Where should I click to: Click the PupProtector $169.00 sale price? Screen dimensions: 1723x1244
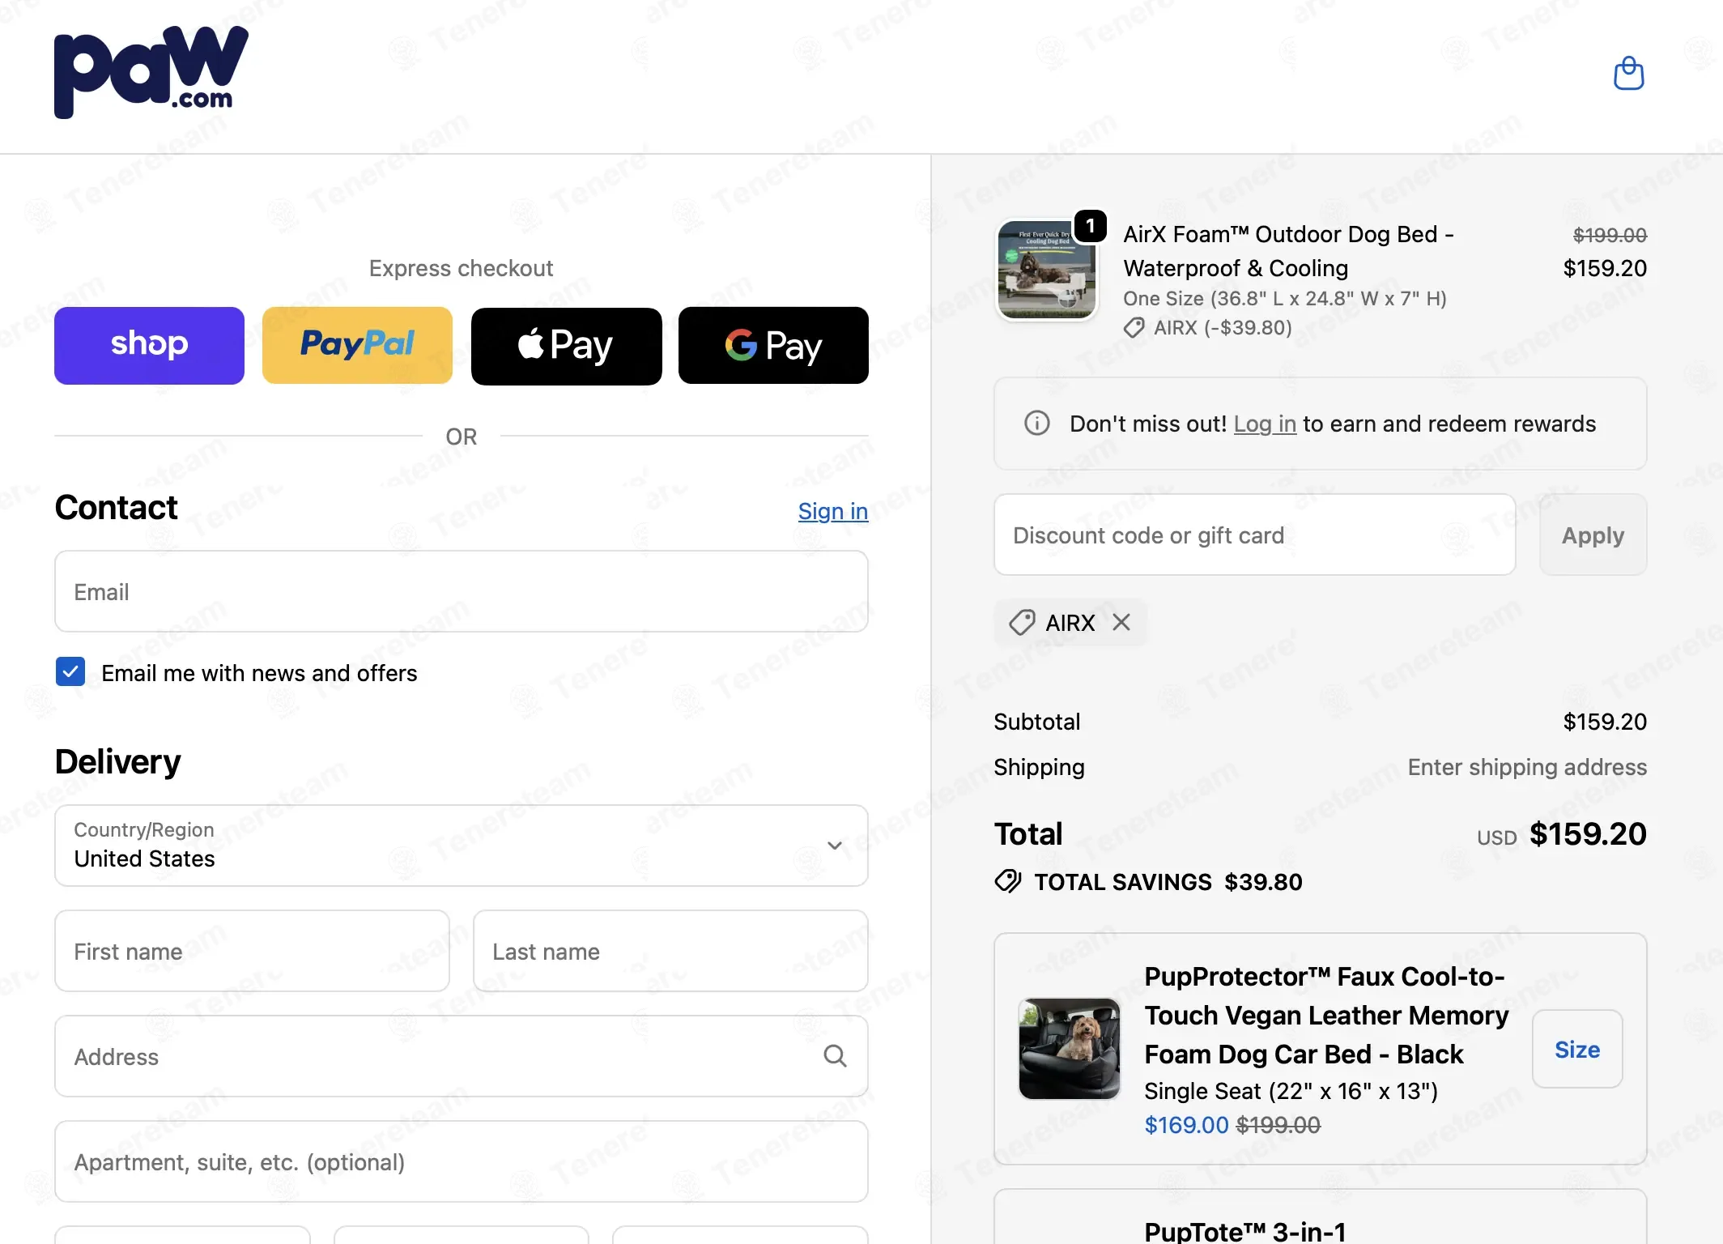[x=1186, y=1125]
